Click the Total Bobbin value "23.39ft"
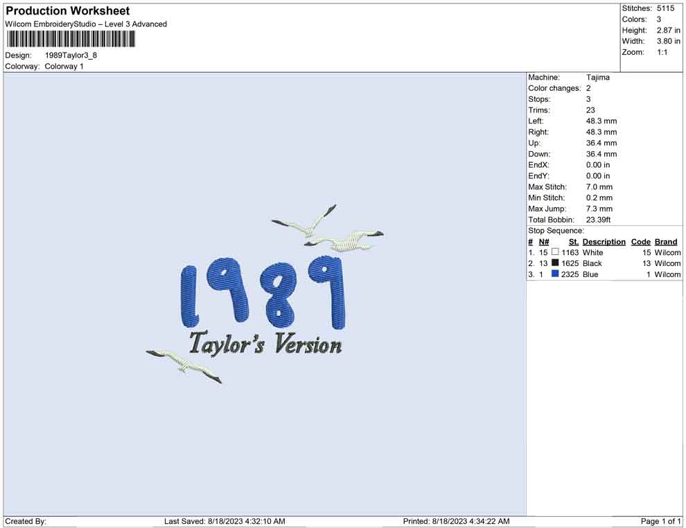 (x=598, y=220)
